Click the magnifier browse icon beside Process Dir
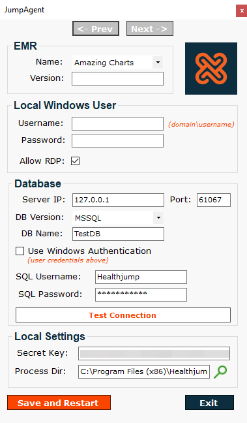Viewport: 247px width, 423px height. click(x=220, y=371)
